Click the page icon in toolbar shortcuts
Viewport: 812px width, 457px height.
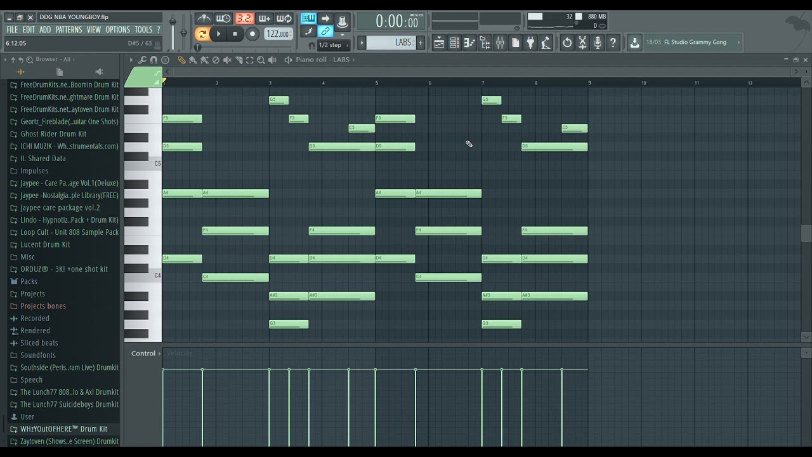pos(515,43)
